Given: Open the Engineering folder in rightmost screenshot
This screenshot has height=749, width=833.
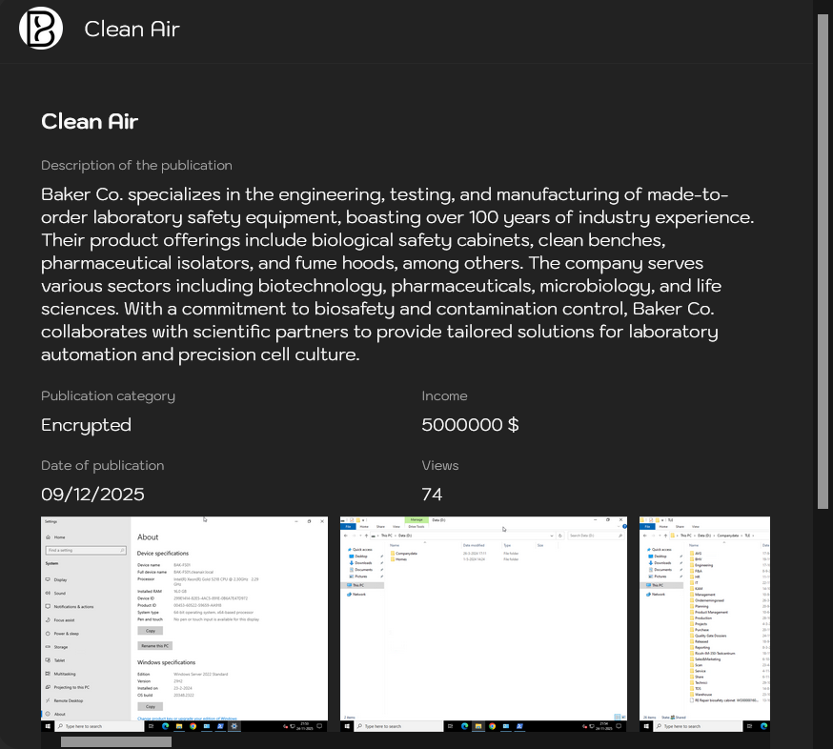Looking at the screenshot, I should [x=703, y=565].
